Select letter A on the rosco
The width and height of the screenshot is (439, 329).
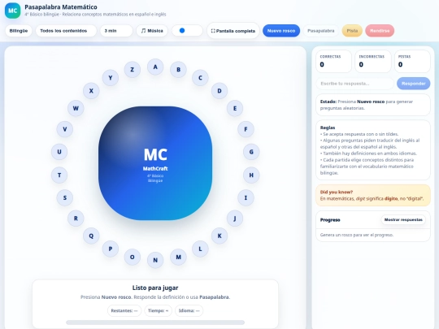155,67
